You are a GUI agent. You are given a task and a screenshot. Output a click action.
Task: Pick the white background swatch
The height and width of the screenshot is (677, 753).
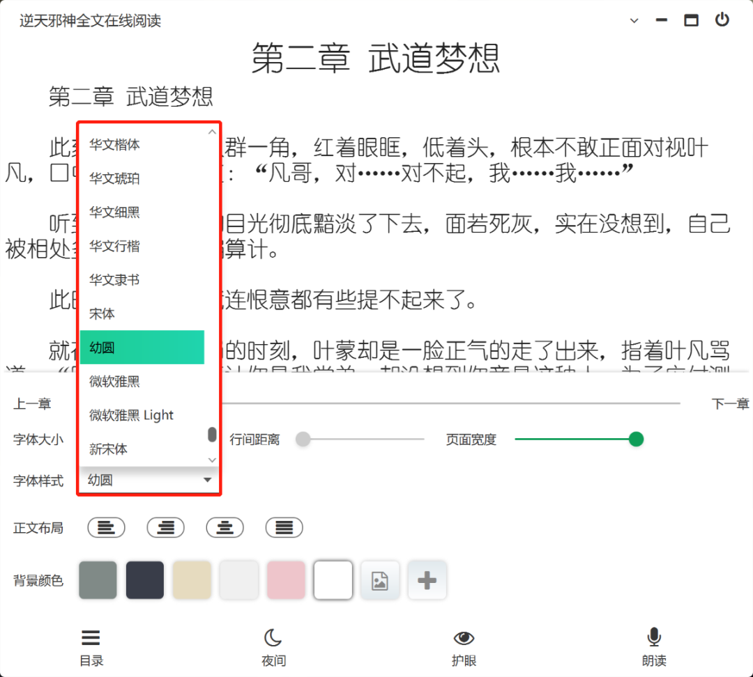click(x=333, y=580)
